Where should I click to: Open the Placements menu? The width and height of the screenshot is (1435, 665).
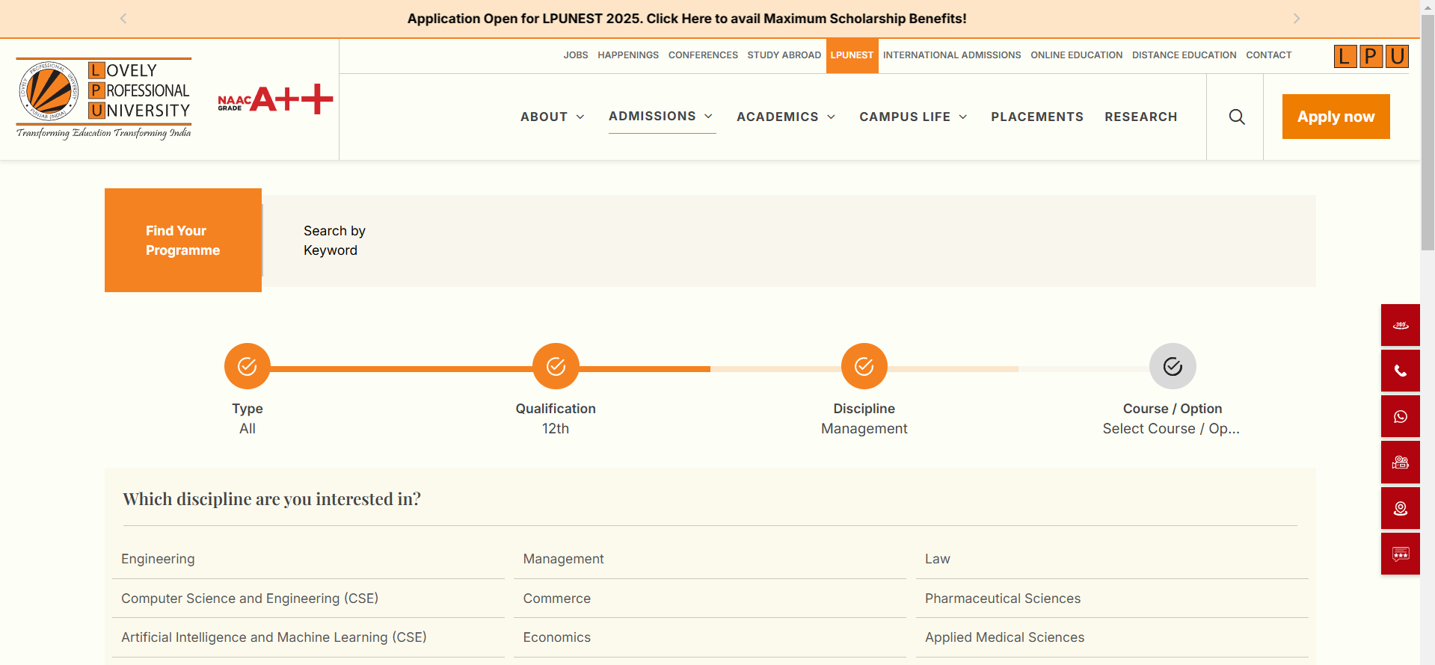(1037, 117)
